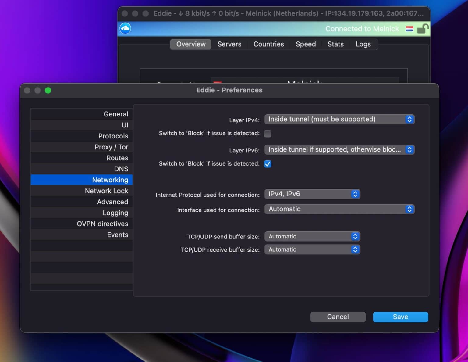Select the OVPN directives section

102,224
